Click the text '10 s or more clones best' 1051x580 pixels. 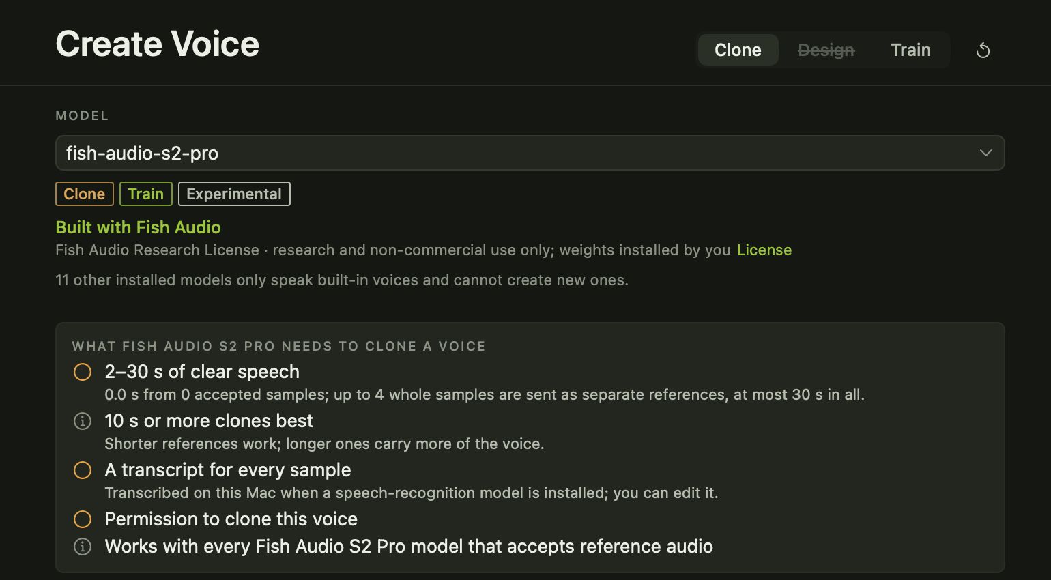pos(209,421)
